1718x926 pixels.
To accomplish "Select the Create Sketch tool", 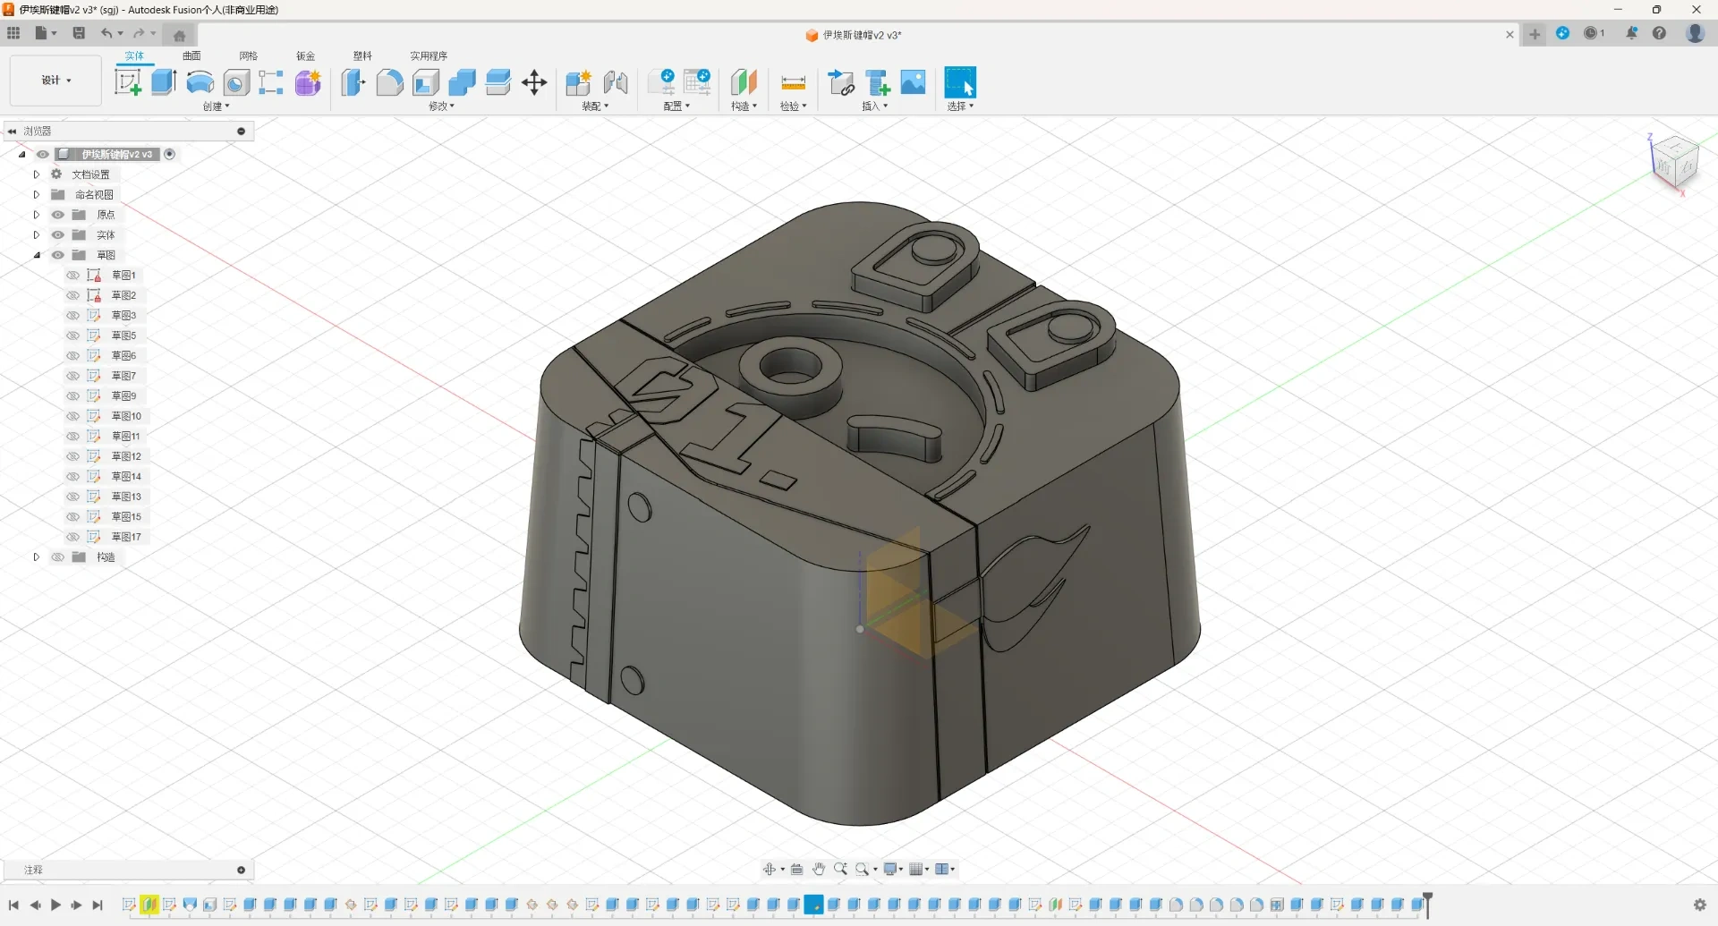I will tap(128, 82).
